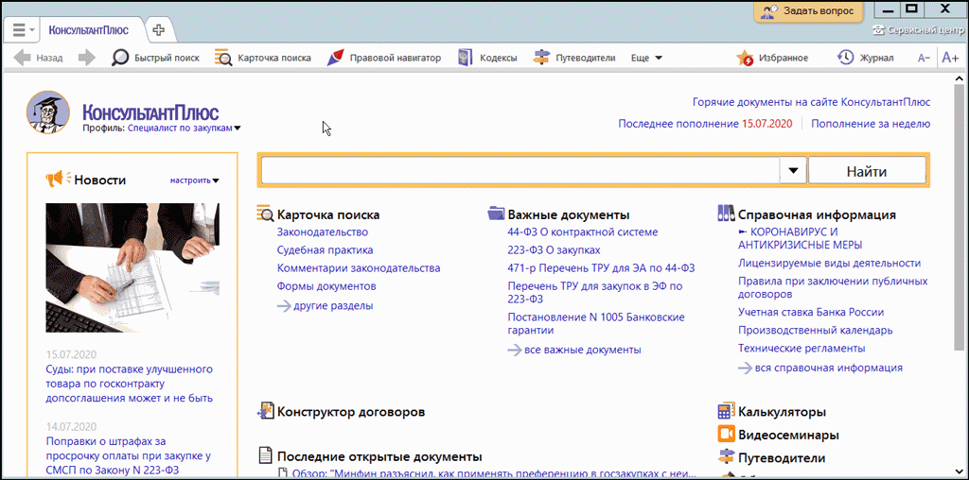Click the Новости megaphone icon
The width and height of the screenshot is (969, 480).
(x=59, y=179)
